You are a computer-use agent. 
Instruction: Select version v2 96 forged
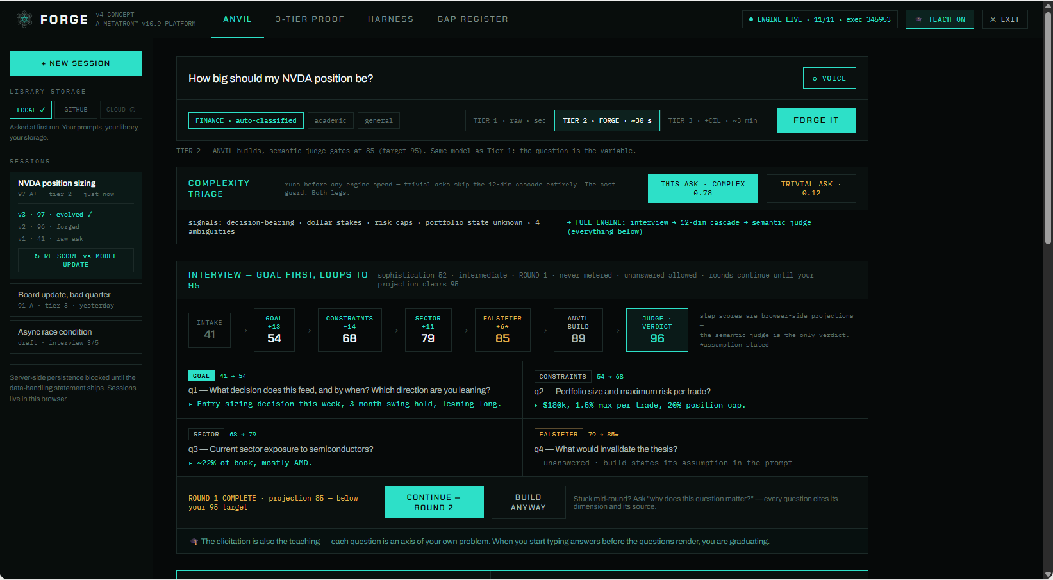49,227
